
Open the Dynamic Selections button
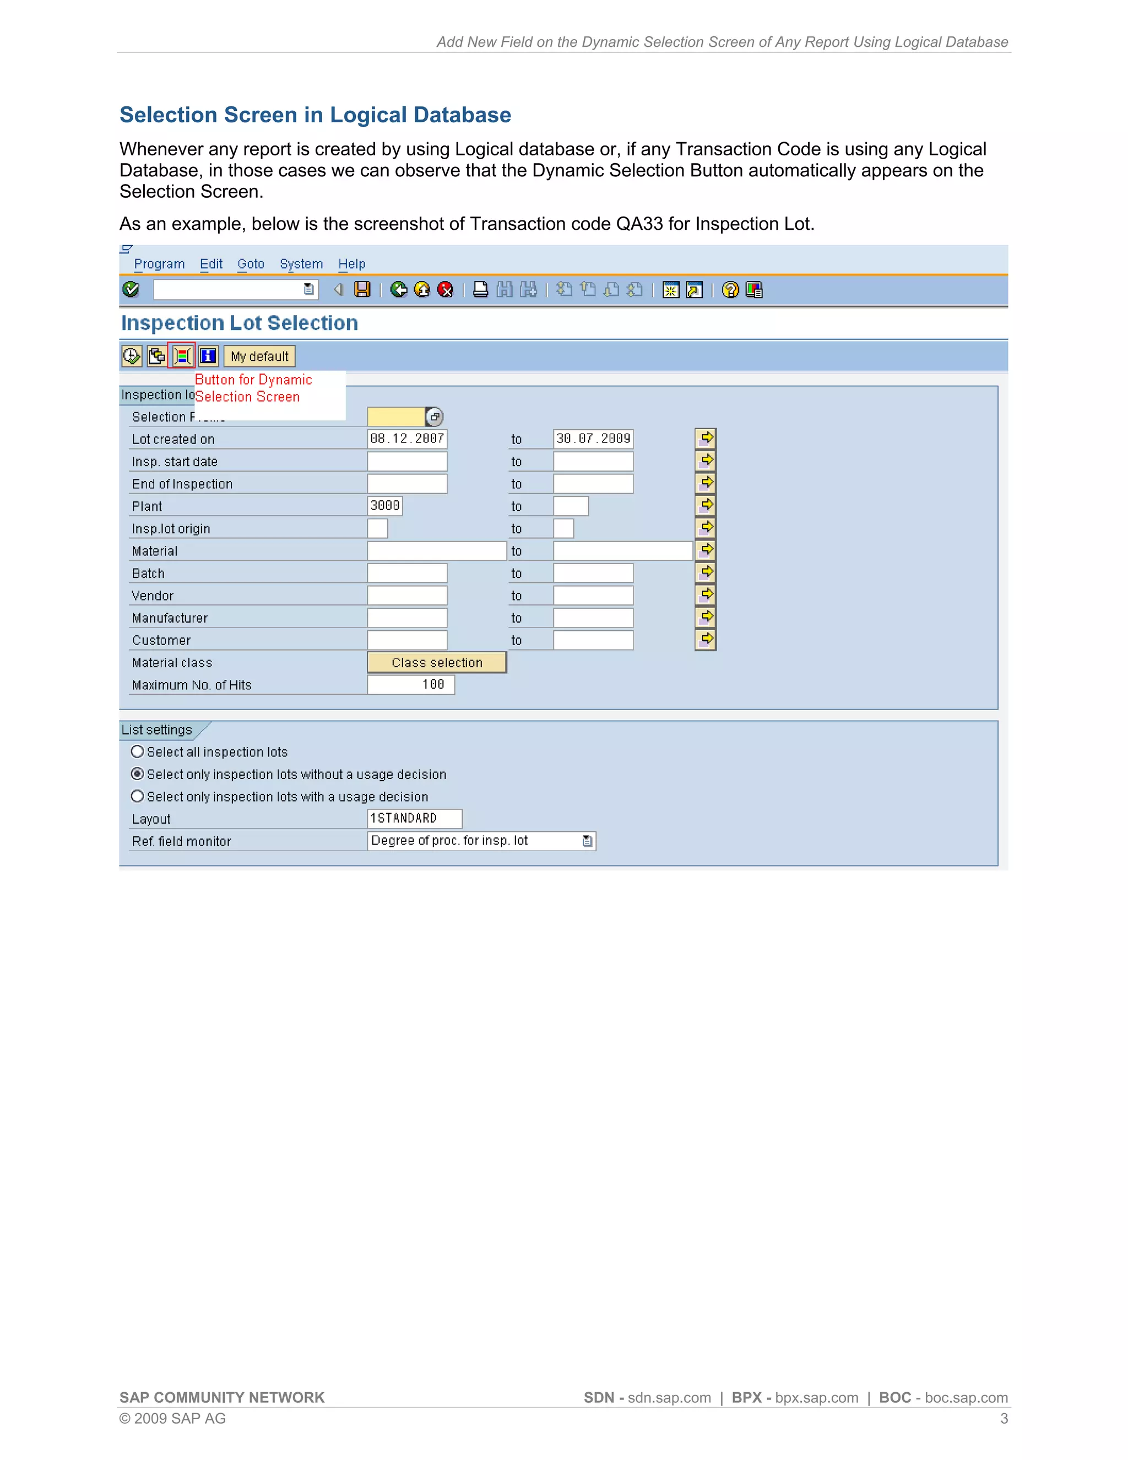click(x=182, y=356)
